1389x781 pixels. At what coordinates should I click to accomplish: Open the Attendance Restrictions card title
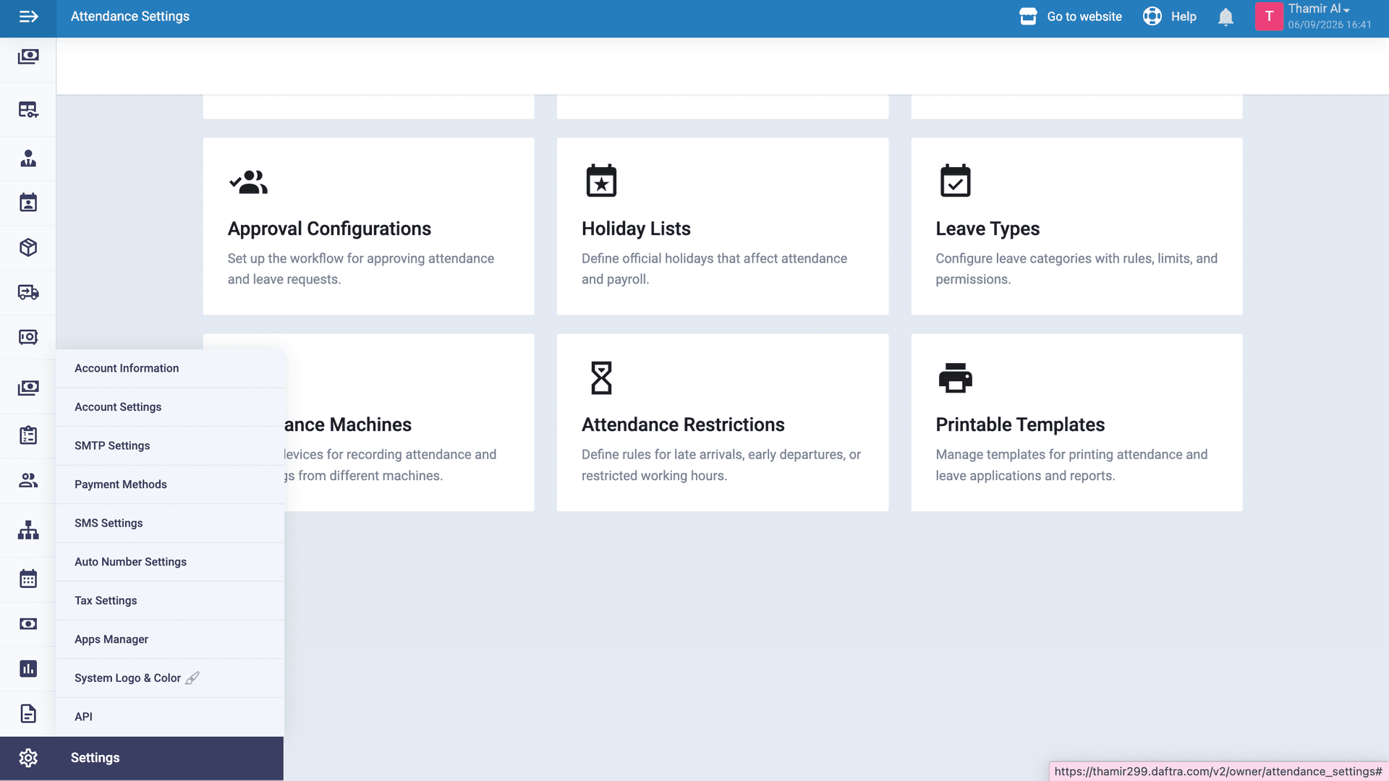click(x=683, y=424)
